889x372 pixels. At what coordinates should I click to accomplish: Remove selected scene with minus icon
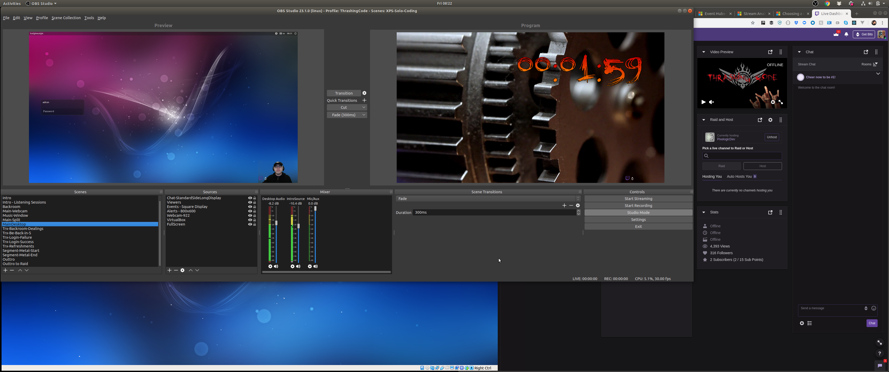[x=12, y=270]
